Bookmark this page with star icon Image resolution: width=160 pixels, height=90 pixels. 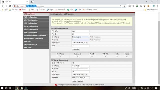point(125,6)
